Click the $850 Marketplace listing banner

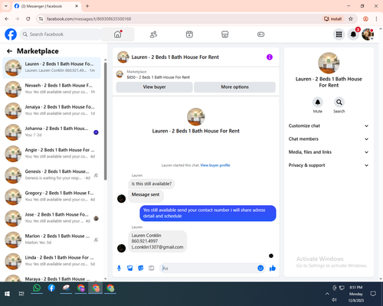(196, 74)
